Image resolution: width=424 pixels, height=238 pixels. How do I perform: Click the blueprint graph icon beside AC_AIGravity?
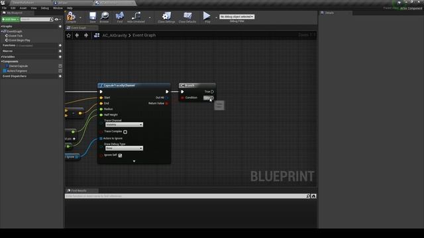pos(97,35)
